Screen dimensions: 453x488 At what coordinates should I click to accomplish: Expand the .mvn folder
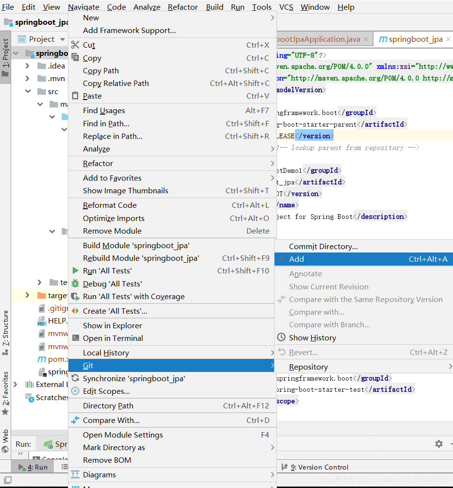pos(27,79)
